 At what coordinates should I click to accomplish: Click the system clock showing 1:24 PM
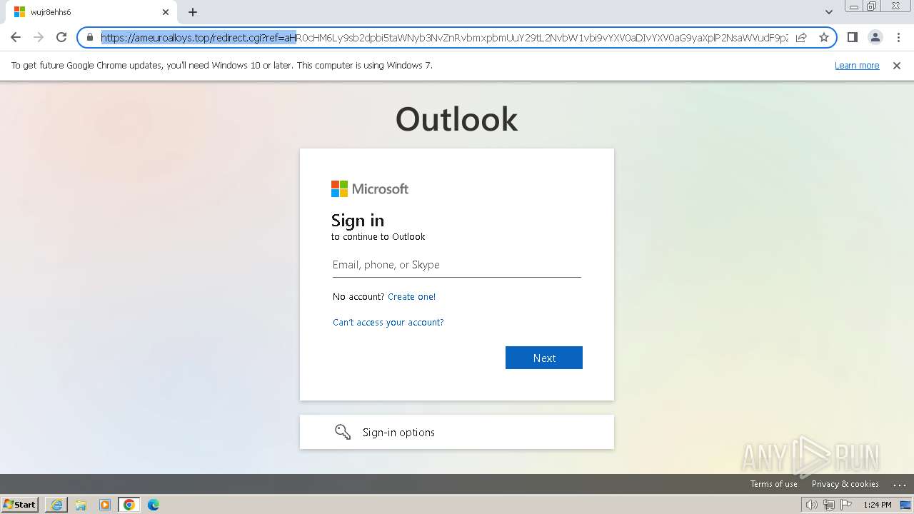coord(878,505)
